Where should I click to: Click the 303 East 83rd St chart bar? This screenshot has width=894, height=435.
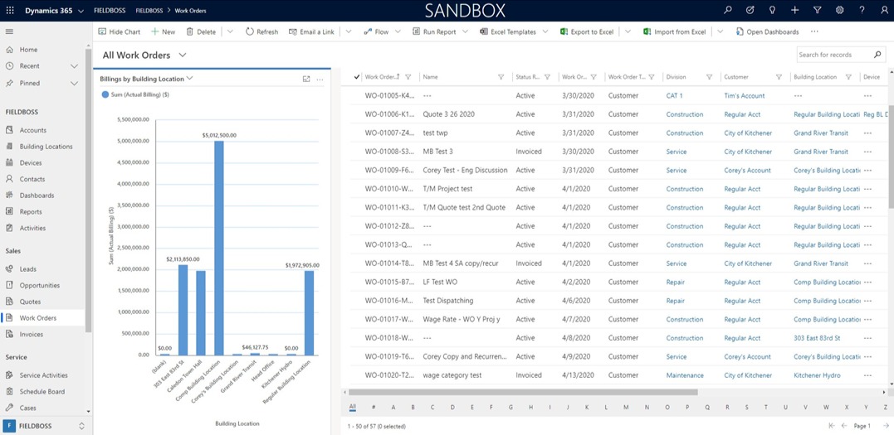pyautogui.click(x=183, y=310)
